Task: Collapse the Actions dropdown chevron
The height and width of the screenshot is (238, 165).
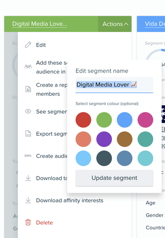Action: coord(126,24)
